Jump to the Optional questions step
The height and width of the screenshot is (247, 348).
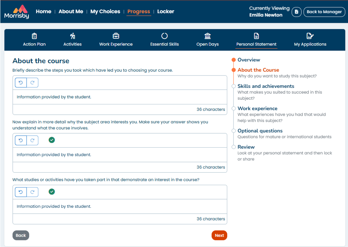point(260,131)
